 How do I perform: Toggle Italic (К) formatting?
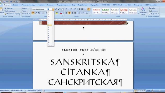coord(36,13)
